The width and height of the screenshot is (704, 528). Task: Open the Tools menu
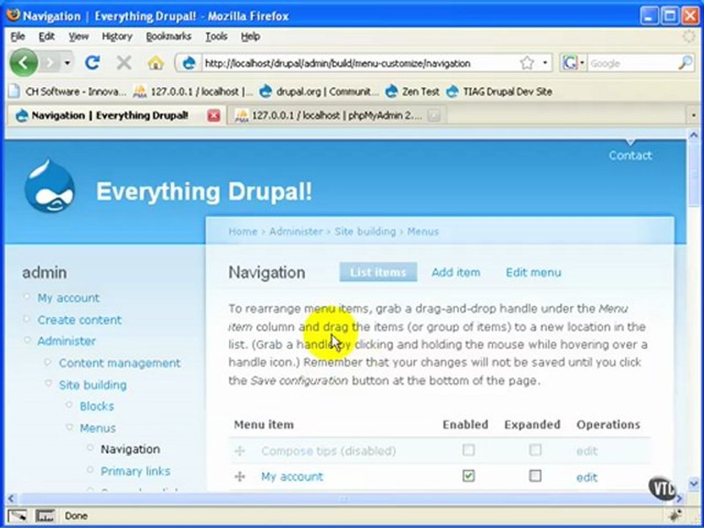coord(216,37)
